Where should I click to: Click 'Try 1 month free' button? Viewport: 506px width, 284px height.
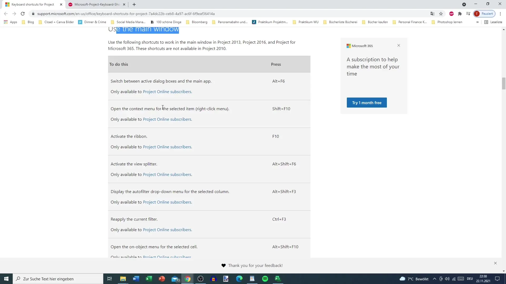tap(367, 102)
